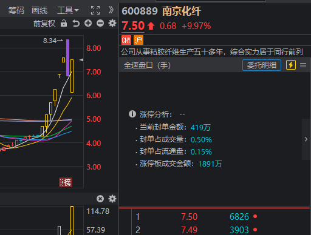The width and height of the screenshot is (311, 235).
Task: Select the 筹码 menu item
Action: point(16,10)
